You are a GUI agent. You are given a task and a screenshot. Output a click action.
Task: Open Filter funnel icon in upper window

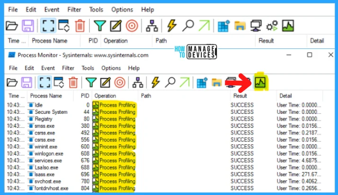pos(100,26)
